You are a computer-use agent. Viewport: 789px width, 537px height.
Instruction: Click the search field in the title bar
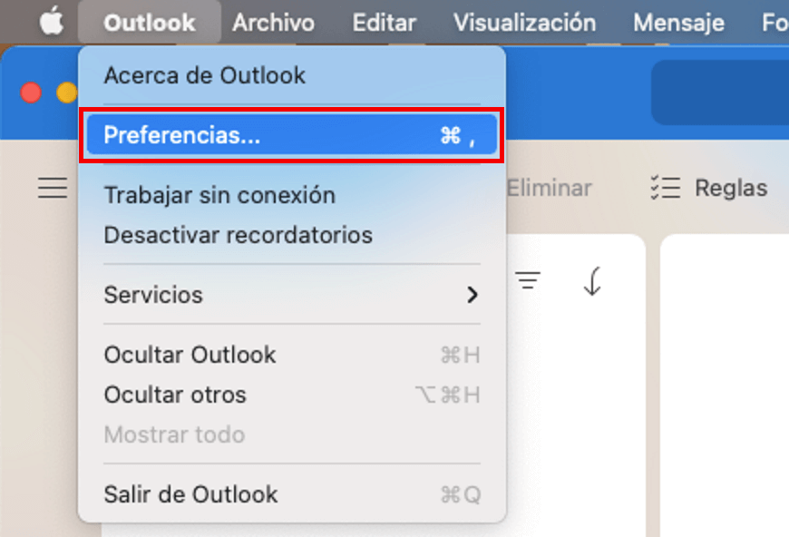click(720, 93)
